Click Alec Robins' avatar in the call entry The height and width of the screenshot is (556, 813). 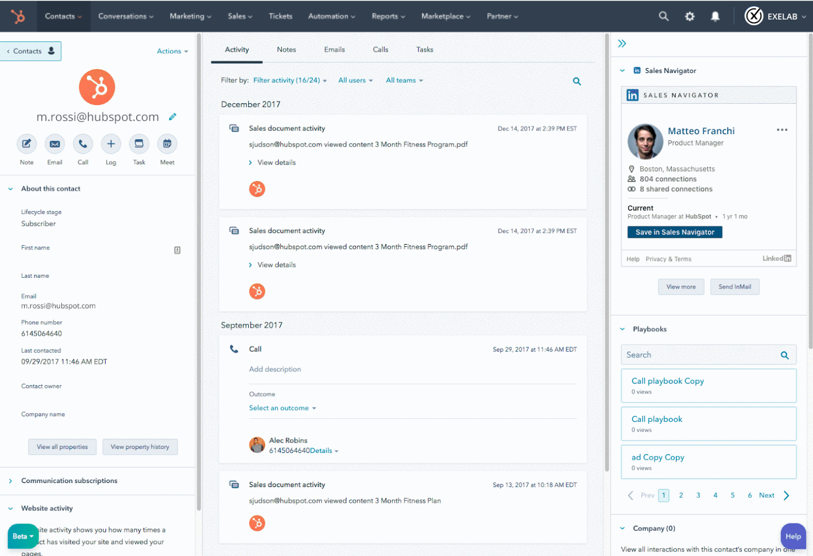pyautogui.click(x=257, y=445)
